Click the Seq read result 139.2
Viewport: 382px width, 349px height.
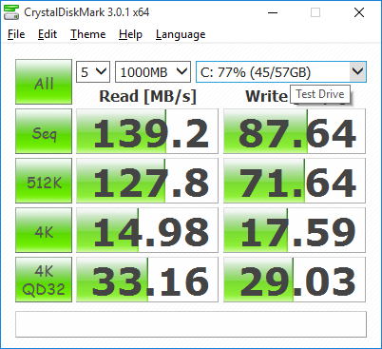click(x=147, y=131)
